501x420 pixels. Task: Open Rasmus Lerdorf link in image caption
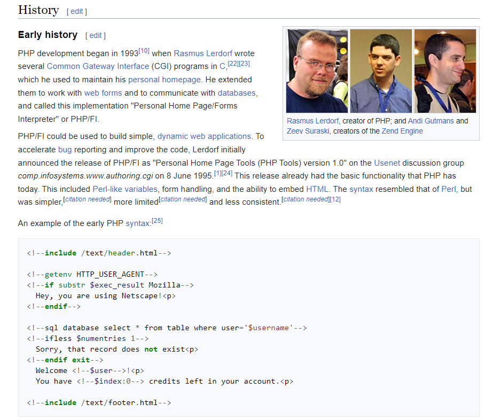(312, 121)
